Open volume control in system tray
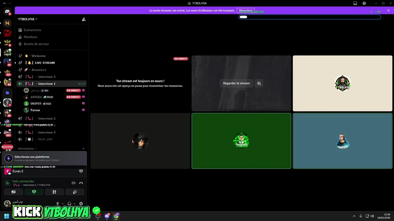Screen dimensions: 394x221 click(x=372, y=216)
